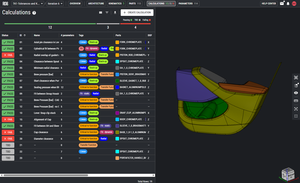300x183 pixels.
Task: Toggle fullscreen view in the 3D viewer
Action: coord(296,116)
